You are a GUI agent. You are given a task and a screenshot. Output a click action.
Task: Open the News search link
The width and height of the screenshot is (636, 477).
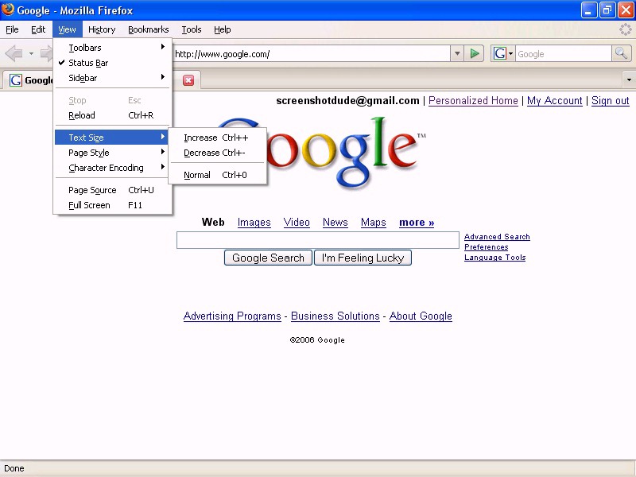pos(335,223)
